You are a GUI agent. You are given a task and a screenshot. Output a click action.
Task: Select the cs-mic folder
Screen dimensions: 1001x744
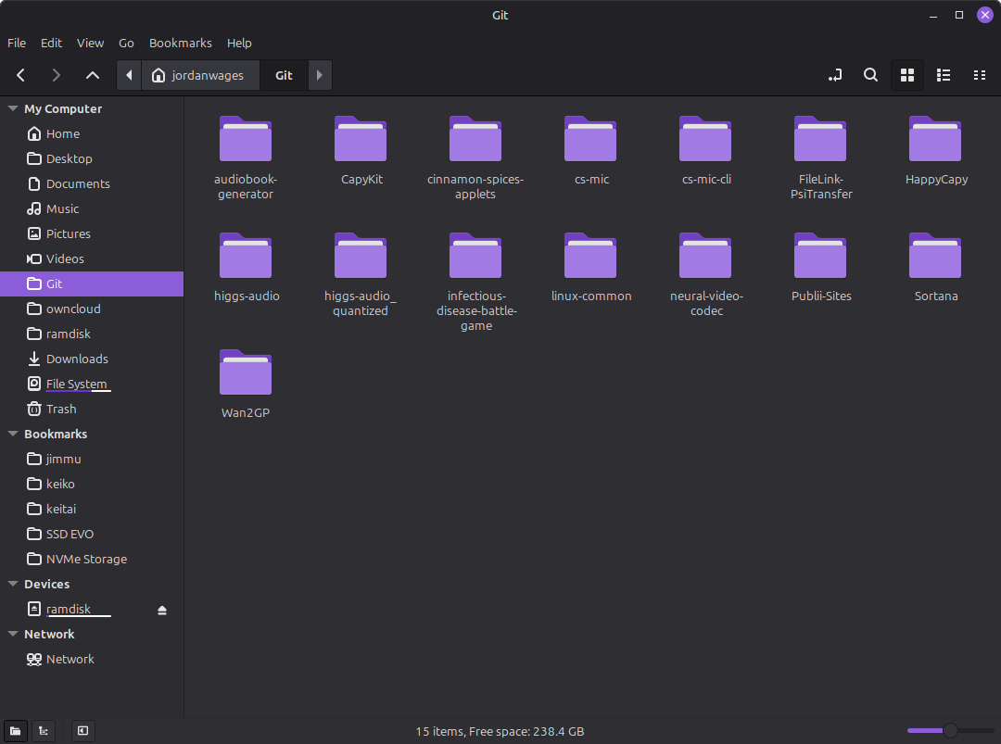pos(590,151)
